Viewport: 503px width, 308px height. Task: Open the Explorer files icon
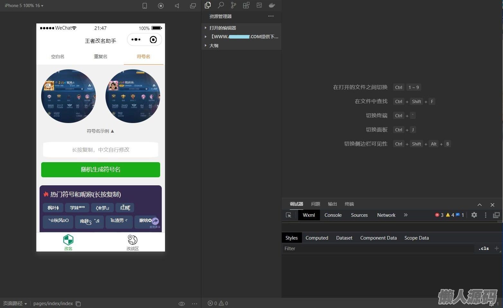(x=208, y=5)
